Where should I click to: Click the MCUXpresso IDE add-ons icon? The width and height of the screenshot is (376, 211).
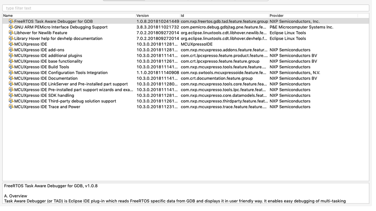pos(11,50)
